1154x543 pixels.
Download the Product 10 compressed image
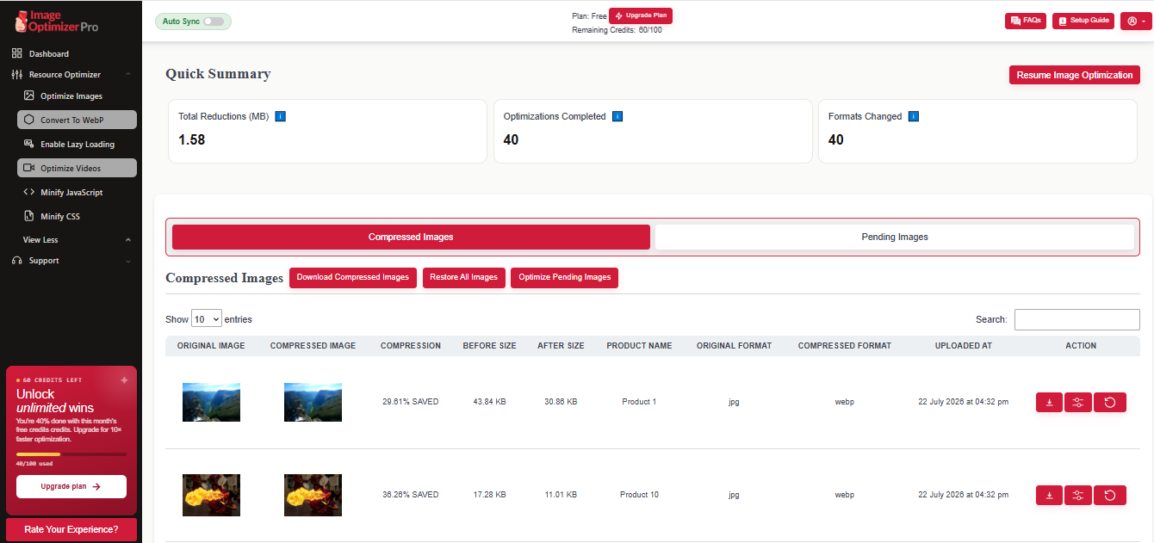(x=1049, y=495)
